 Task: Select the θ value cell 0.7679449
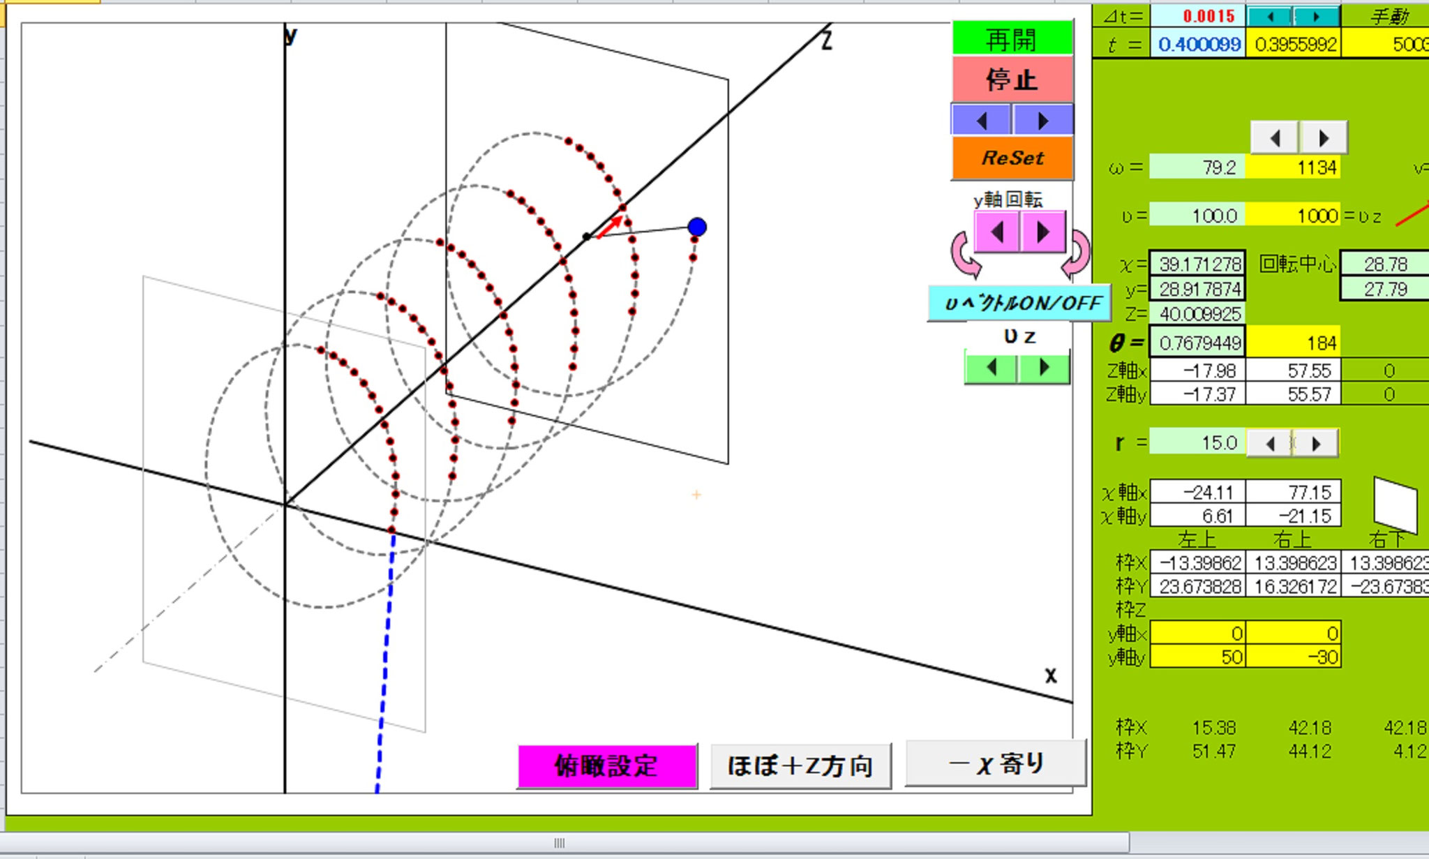click(1197, 343)
